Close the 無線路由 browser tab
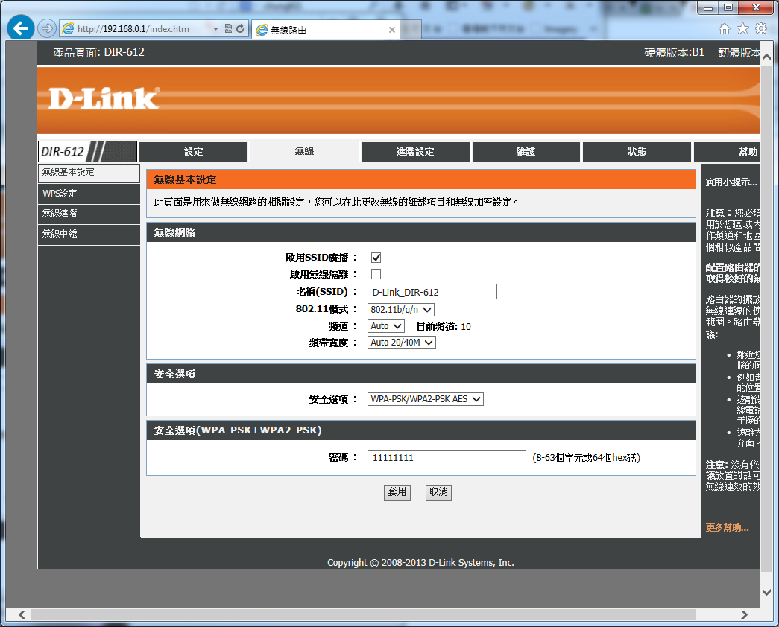779x627 pixels. tap(392, 30)
